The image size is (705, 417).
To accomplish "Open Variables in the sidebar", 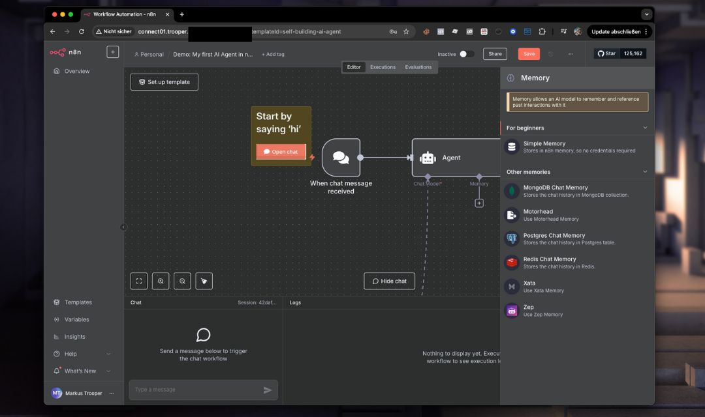I will pyautogui.click(x=72, y=320).
